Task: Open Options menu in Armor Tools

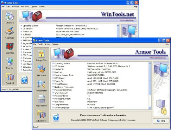Action: (x=55, y=44)
